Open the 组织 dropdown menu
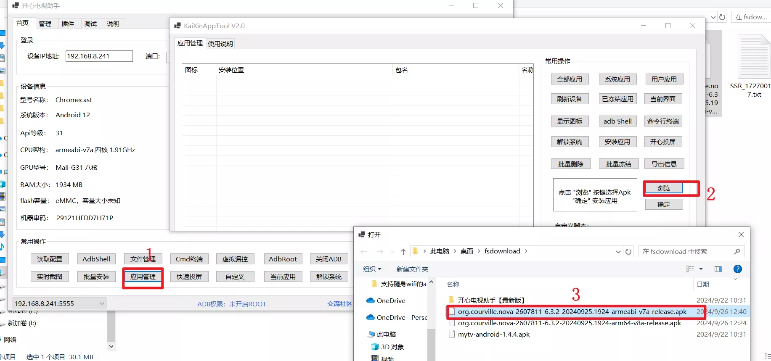771x361 pixels. (372, 269)
